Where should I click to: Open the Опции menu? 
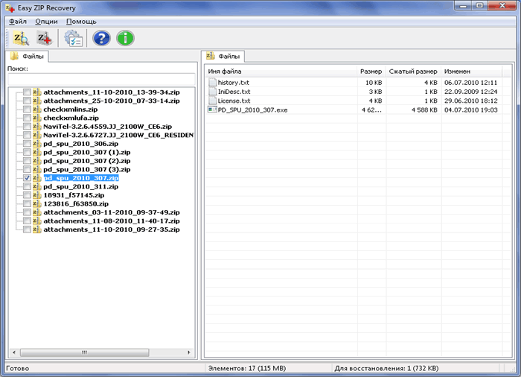pos(46,22)
